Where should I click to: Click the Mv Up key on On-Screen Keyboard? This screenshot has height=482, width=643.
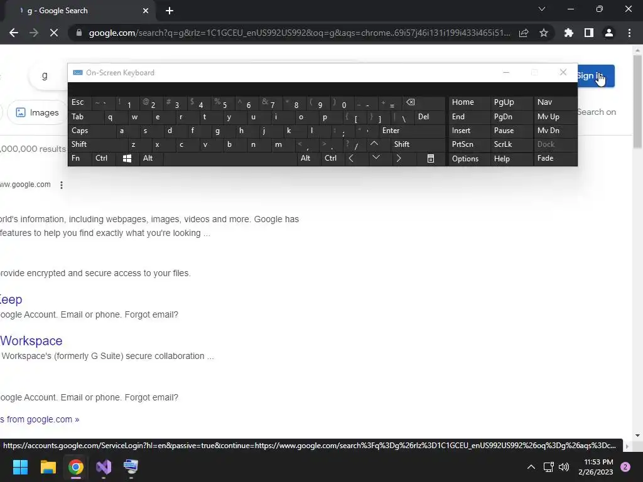(554, 117)
